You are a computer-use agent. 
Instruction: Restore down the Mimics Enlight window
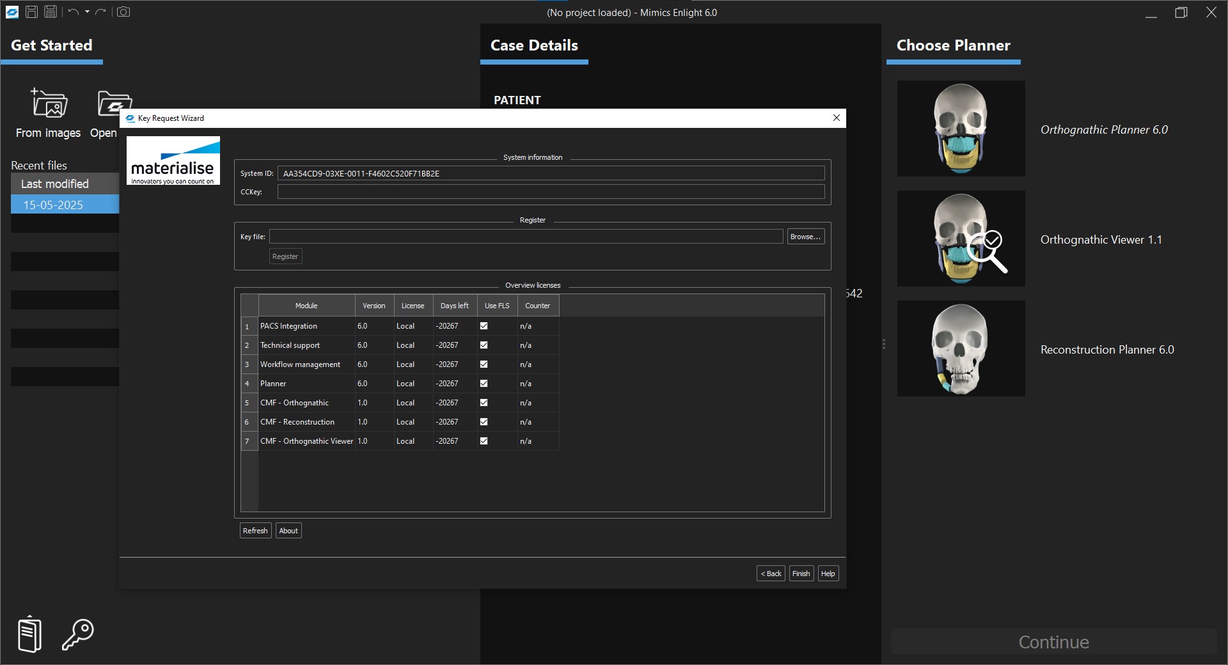point(1181,12)
